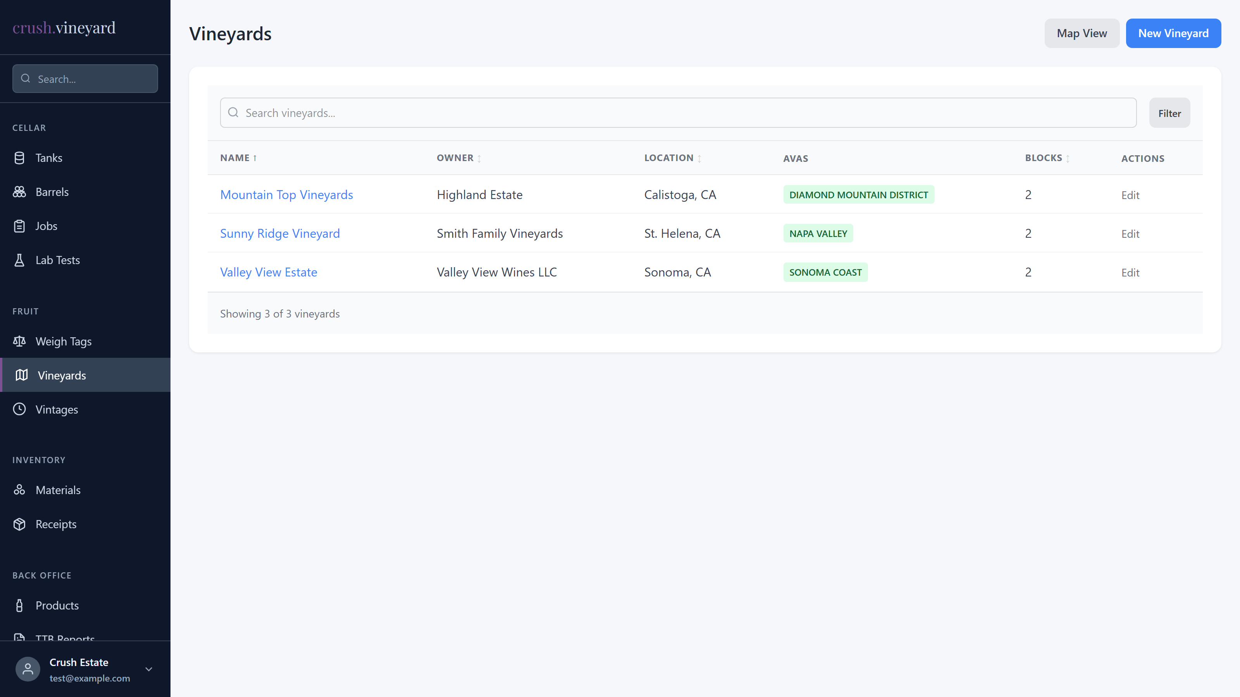Click the Napa Valley AVA badge

pos(818,233)
